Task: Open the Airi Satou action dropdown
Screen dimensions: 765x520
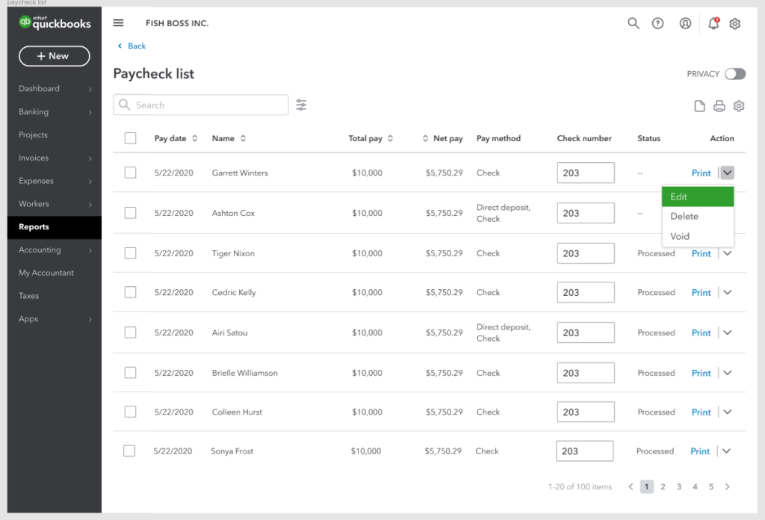Action: tap(728, 332)
